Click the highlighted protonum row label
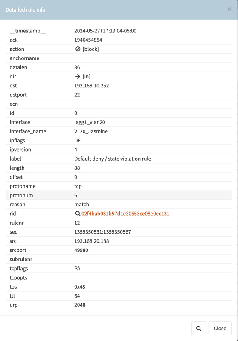Screen dimensions: 238x341 21,195
